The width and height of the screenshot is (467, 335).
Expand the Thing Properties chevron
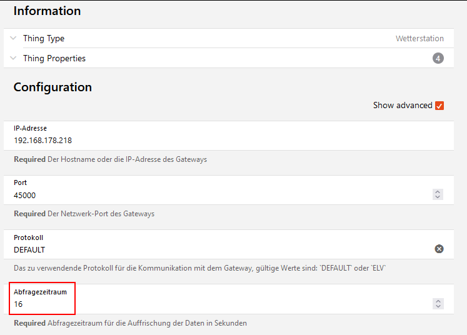14,58
